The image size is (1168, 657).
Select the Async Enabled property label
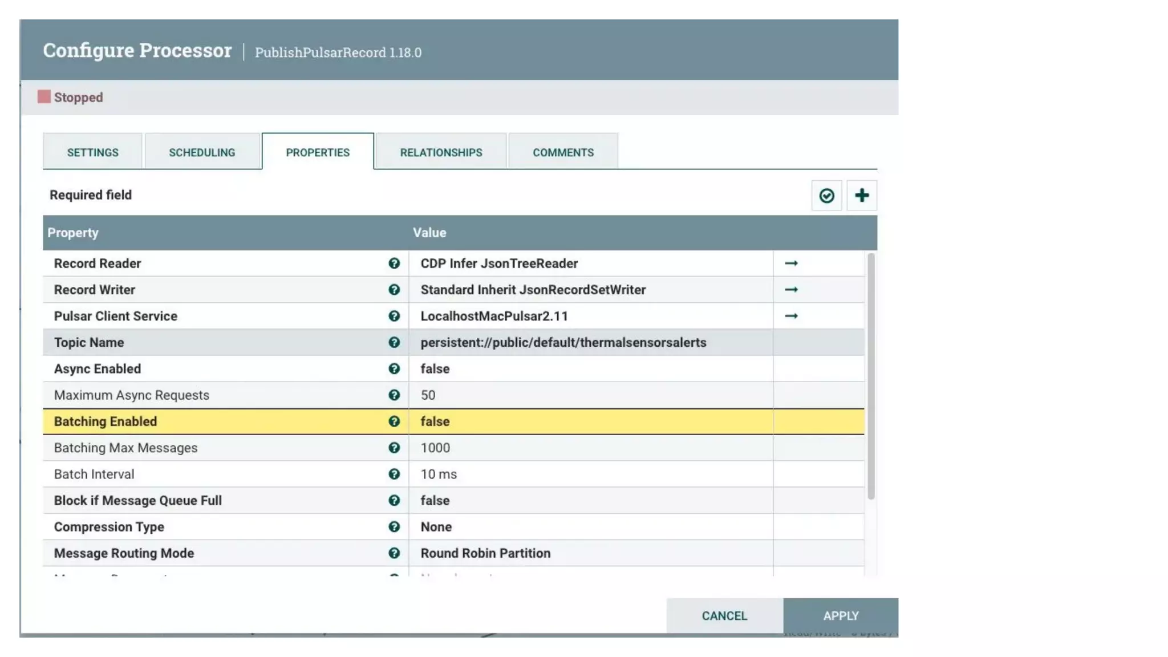point(98,368)
